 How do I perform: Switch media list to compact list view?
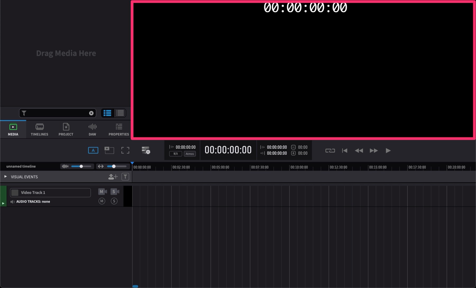(120, 113)
